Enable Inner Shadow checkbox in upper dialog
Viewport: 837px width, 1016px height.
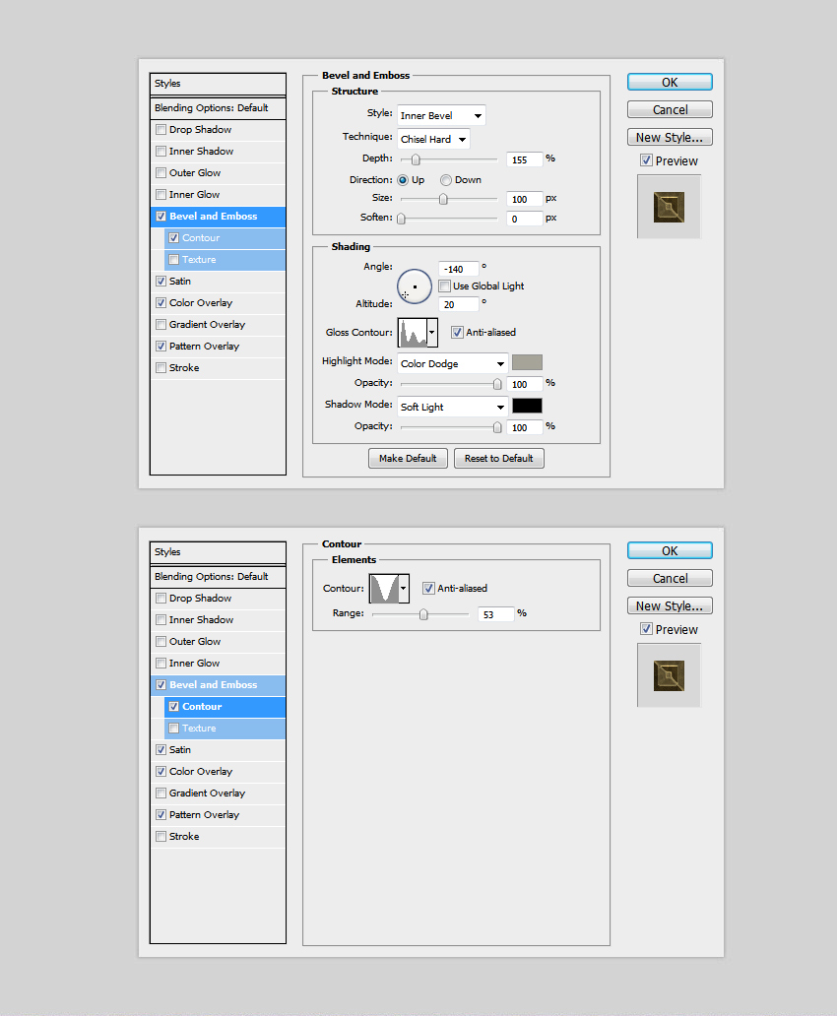161,151
